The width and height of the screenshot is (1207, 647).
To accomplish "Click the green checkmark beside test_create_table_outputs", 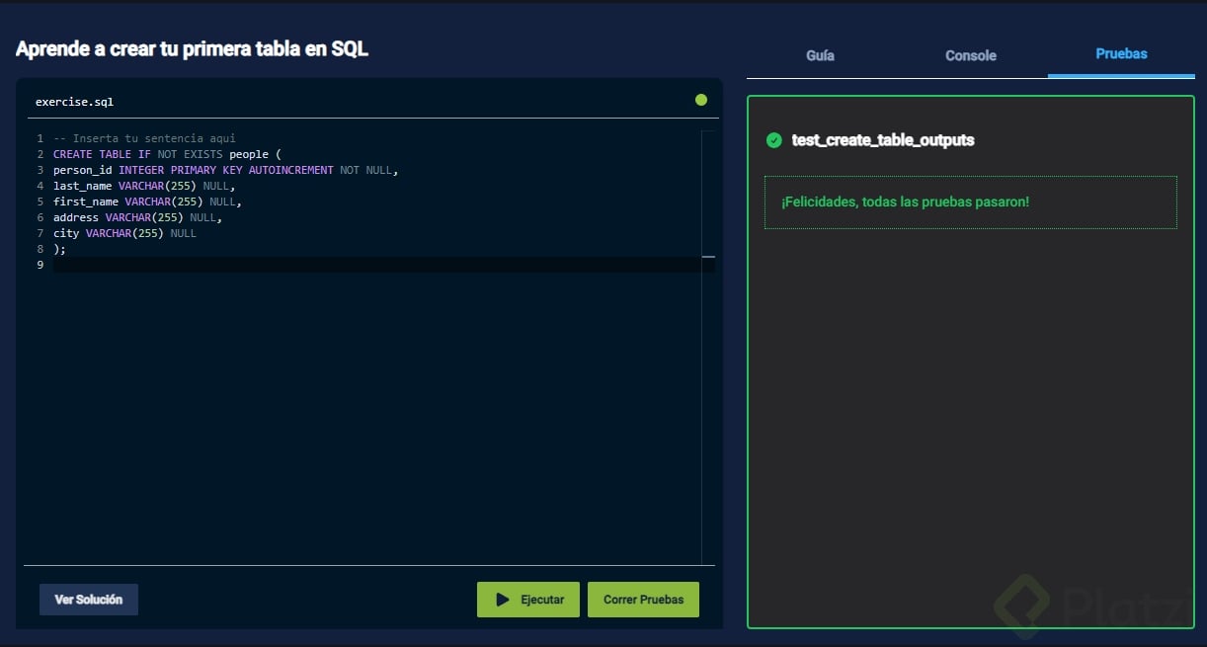I will click(774, 140).
